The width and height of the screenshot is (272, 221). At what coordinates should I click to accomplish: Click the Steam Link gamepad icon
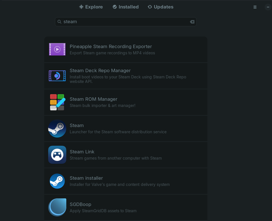click(x=57, y=155)
